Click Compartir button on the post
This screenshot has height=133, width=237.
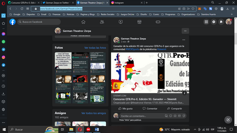174,109
